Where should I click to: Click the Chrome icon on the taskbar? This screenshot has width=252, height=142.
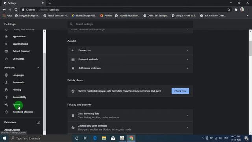click(x=131, y=138)
